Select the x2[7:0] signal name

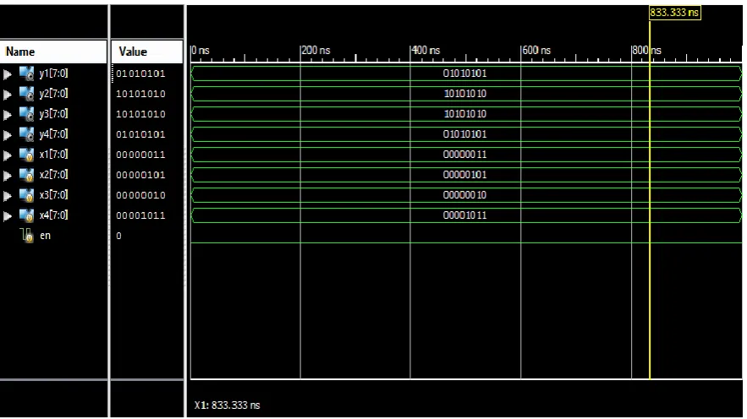tap(54, 175)
